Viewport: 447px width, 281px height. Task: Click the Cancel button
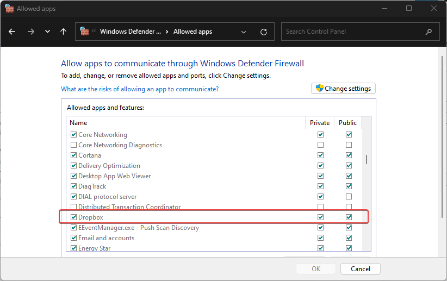click(x=361, y=268)
